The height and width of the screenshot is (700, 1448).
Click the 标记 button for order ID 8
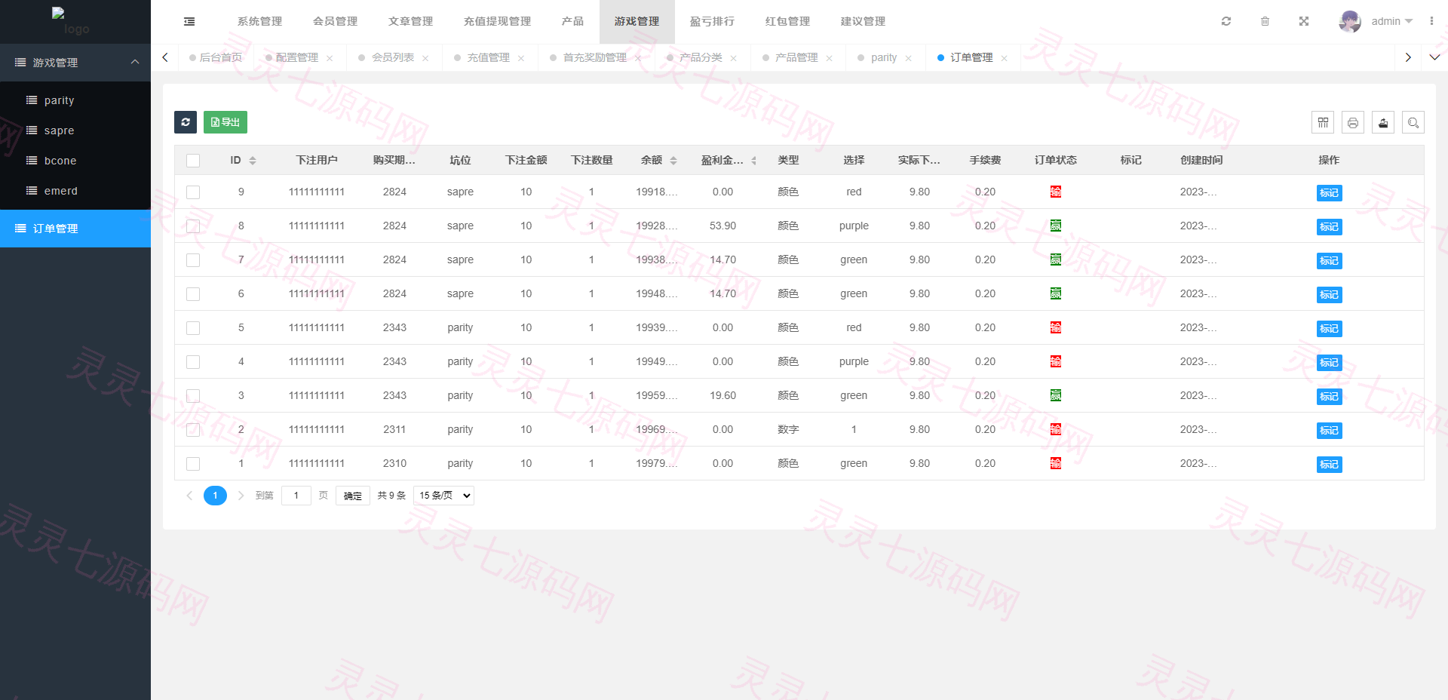[x=1330, y=227]
